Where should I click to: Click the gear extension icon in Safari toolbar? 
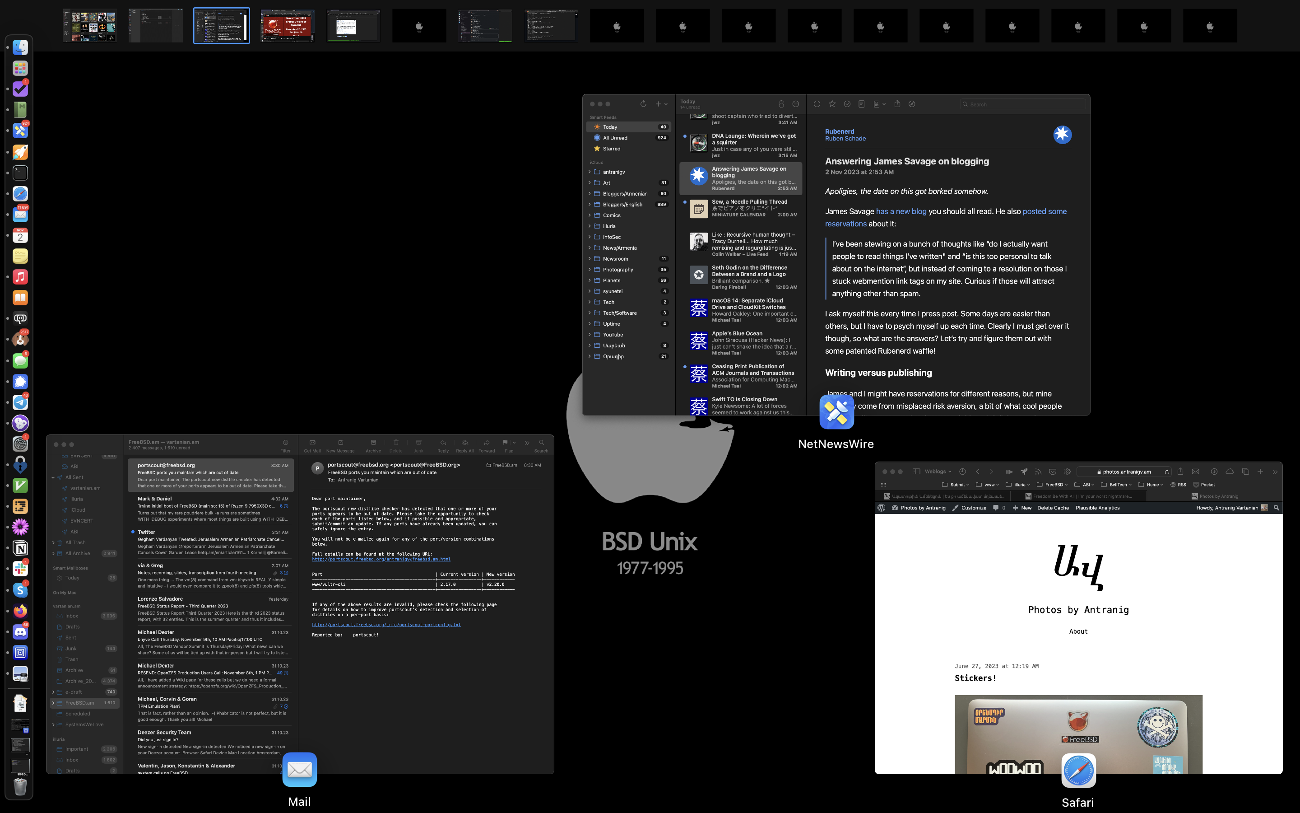point(1068,472)
